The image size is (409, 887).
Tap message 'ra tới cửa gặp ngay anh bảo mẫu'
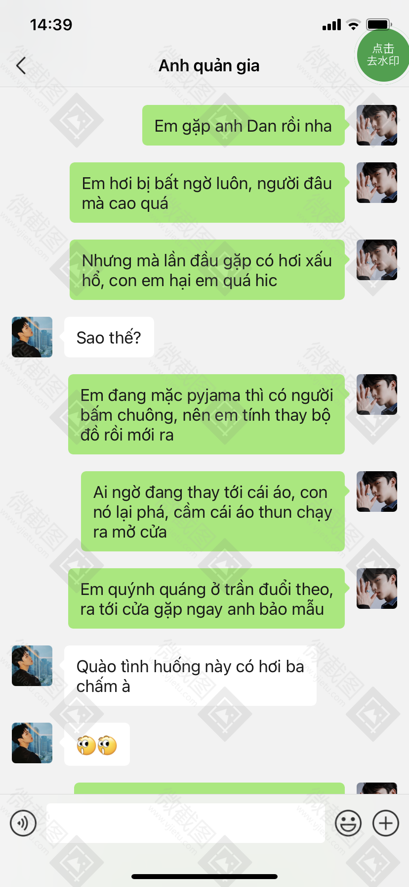pyautogui.click(x=206, y=598)
